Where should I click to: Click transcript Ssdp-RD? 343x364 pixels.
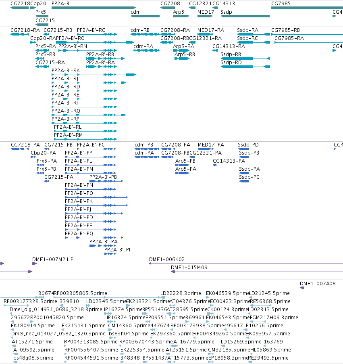pyautogui.click(x=231, y=63)
